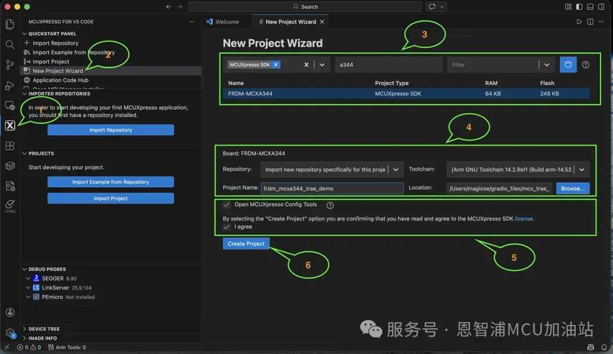
Task: Click help icon next to Config Tools option
Action: pos(330,205)
